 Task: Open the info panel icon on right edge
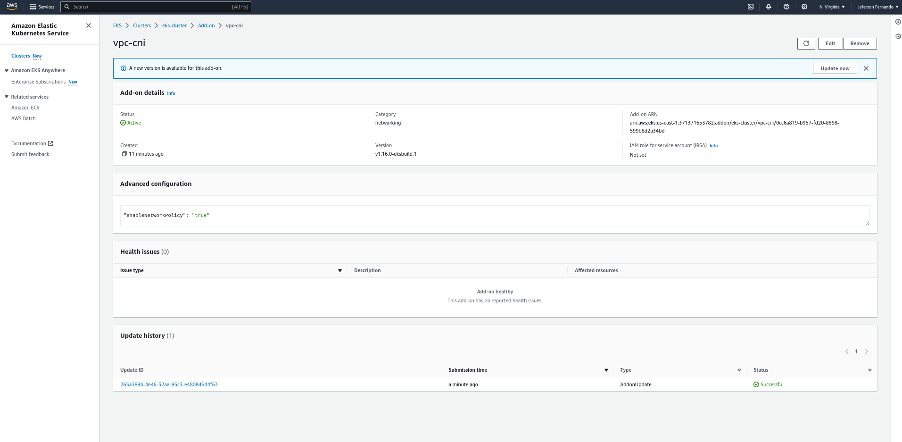point(898,22)
